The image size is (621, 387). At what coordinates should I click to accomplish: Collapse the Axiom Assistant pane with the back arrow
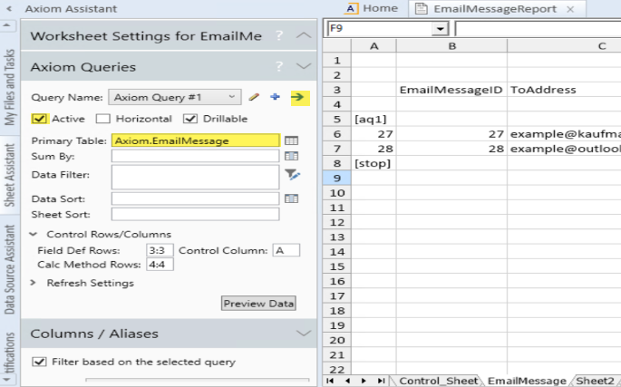coord(9,8)
